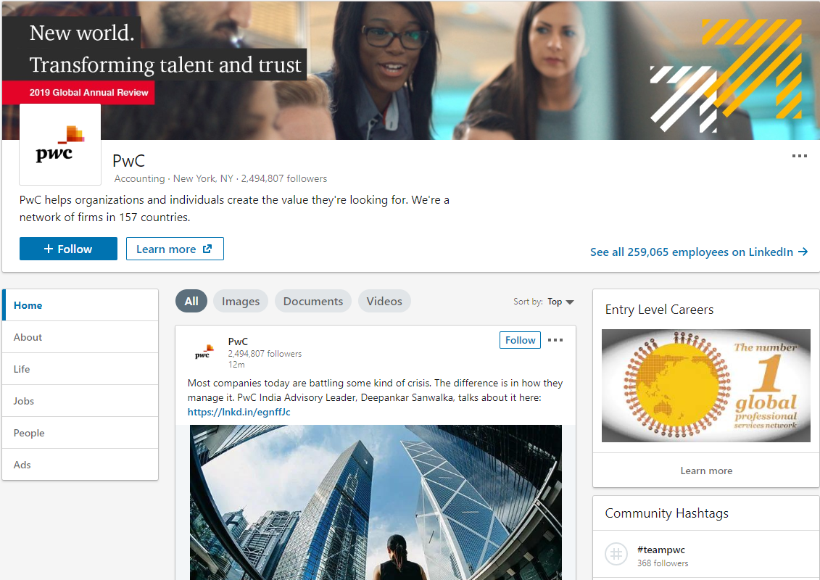This screenshot has height=580, width=820.
Task: Click the PwC avatar in the post
Action: (x=204, y=352)
